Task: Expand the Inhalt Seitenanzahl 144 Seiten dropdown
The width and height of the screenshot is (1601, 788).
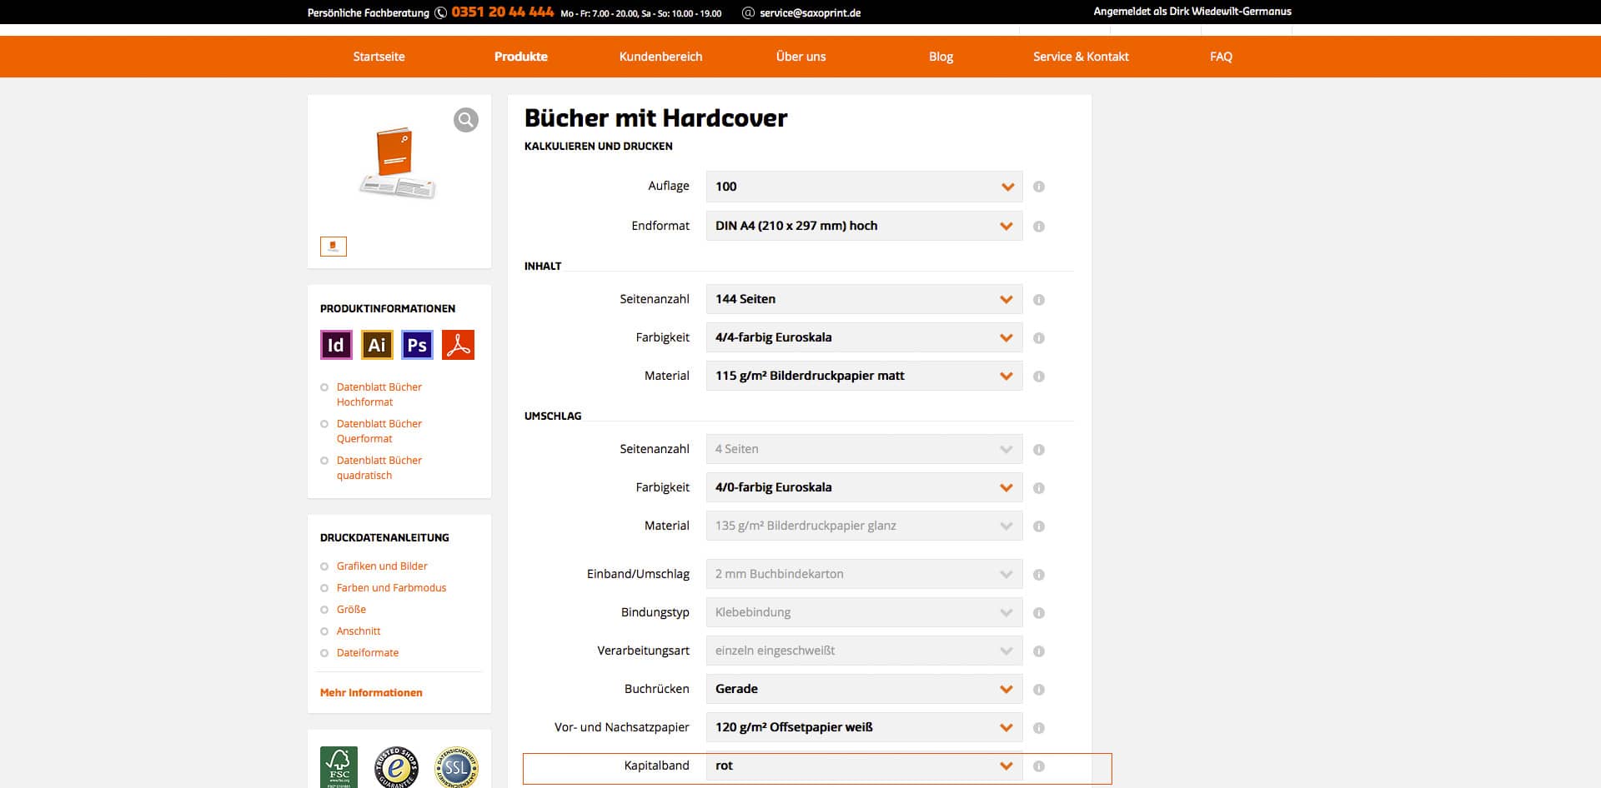Action: [863, 299]
